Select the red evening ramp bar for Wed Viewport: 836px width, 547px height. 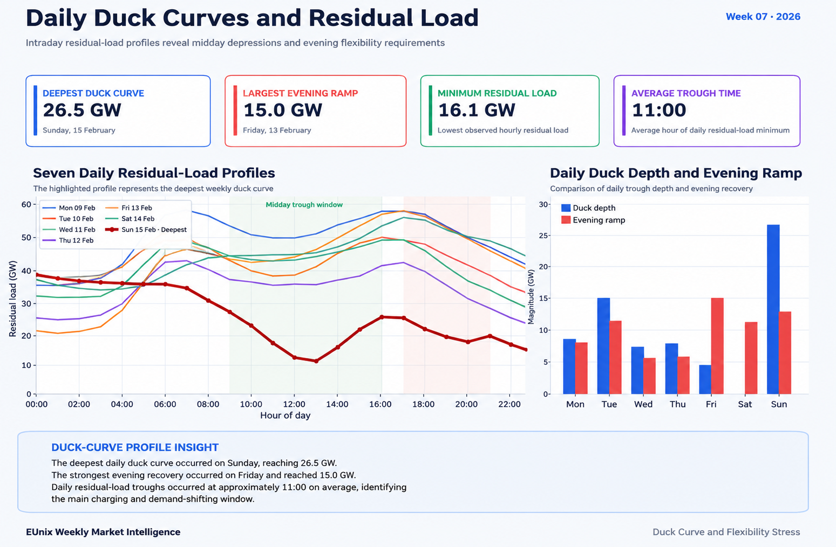tap(649, 376)
